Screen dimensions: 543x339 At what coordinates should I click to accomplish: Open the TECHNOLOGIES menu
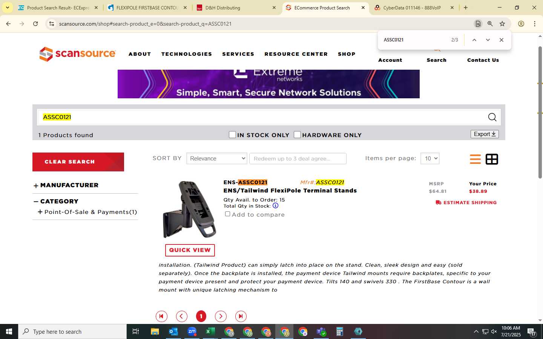[x=187, y=54]
